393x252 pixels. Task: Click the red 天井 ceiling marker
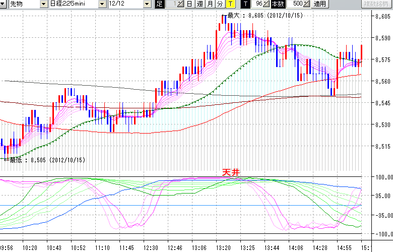(x=232, y=172)
